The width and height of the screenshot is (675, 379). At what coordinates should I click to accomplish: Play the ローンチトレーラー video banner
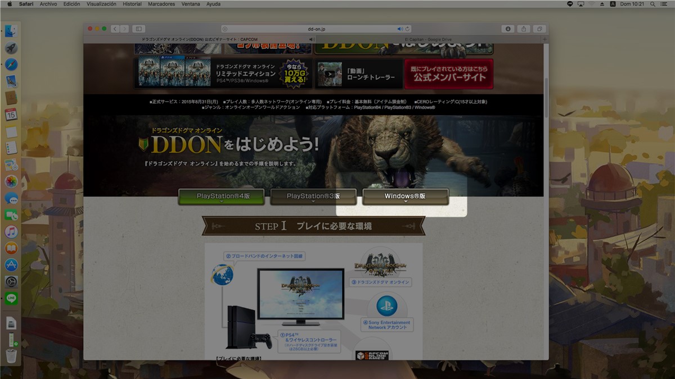[358, 74]
